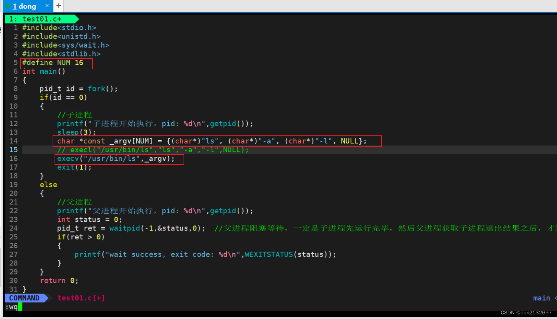Open a new session tab with plus
The width and height of the screenshot is (557, 319).
pyautogui.click(x=59, y=6)
